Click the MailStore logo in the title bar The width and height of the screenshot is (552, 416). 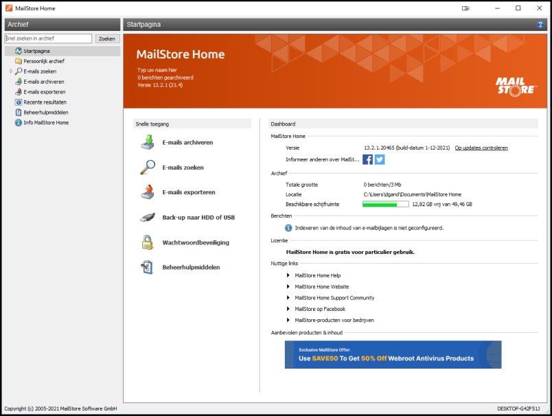click(9, 8)
